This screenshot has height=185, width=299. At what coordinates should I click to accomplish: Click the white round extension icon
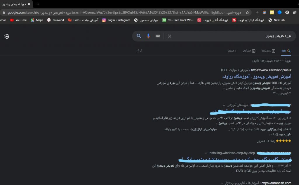tap(287, 13)
